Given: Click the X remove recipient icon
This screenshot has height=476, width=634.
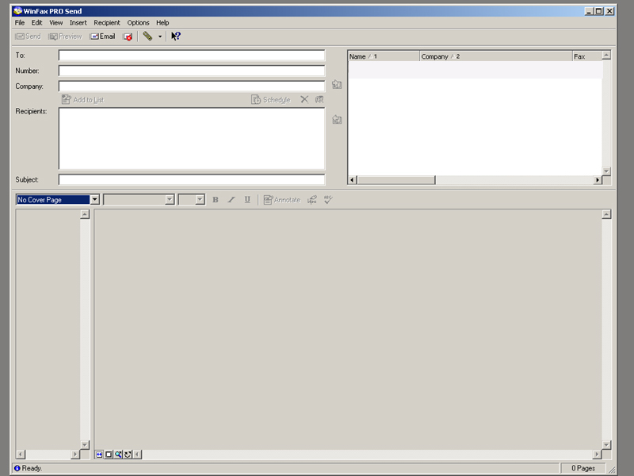Looking at the screenshot, I should [x=304, y=100].
